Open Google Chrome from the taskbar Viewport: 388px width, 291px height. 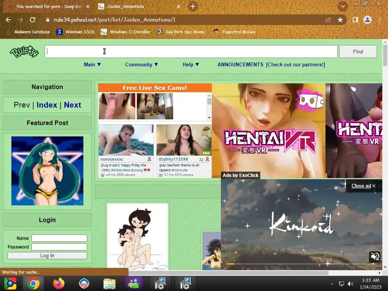[33, 283]
